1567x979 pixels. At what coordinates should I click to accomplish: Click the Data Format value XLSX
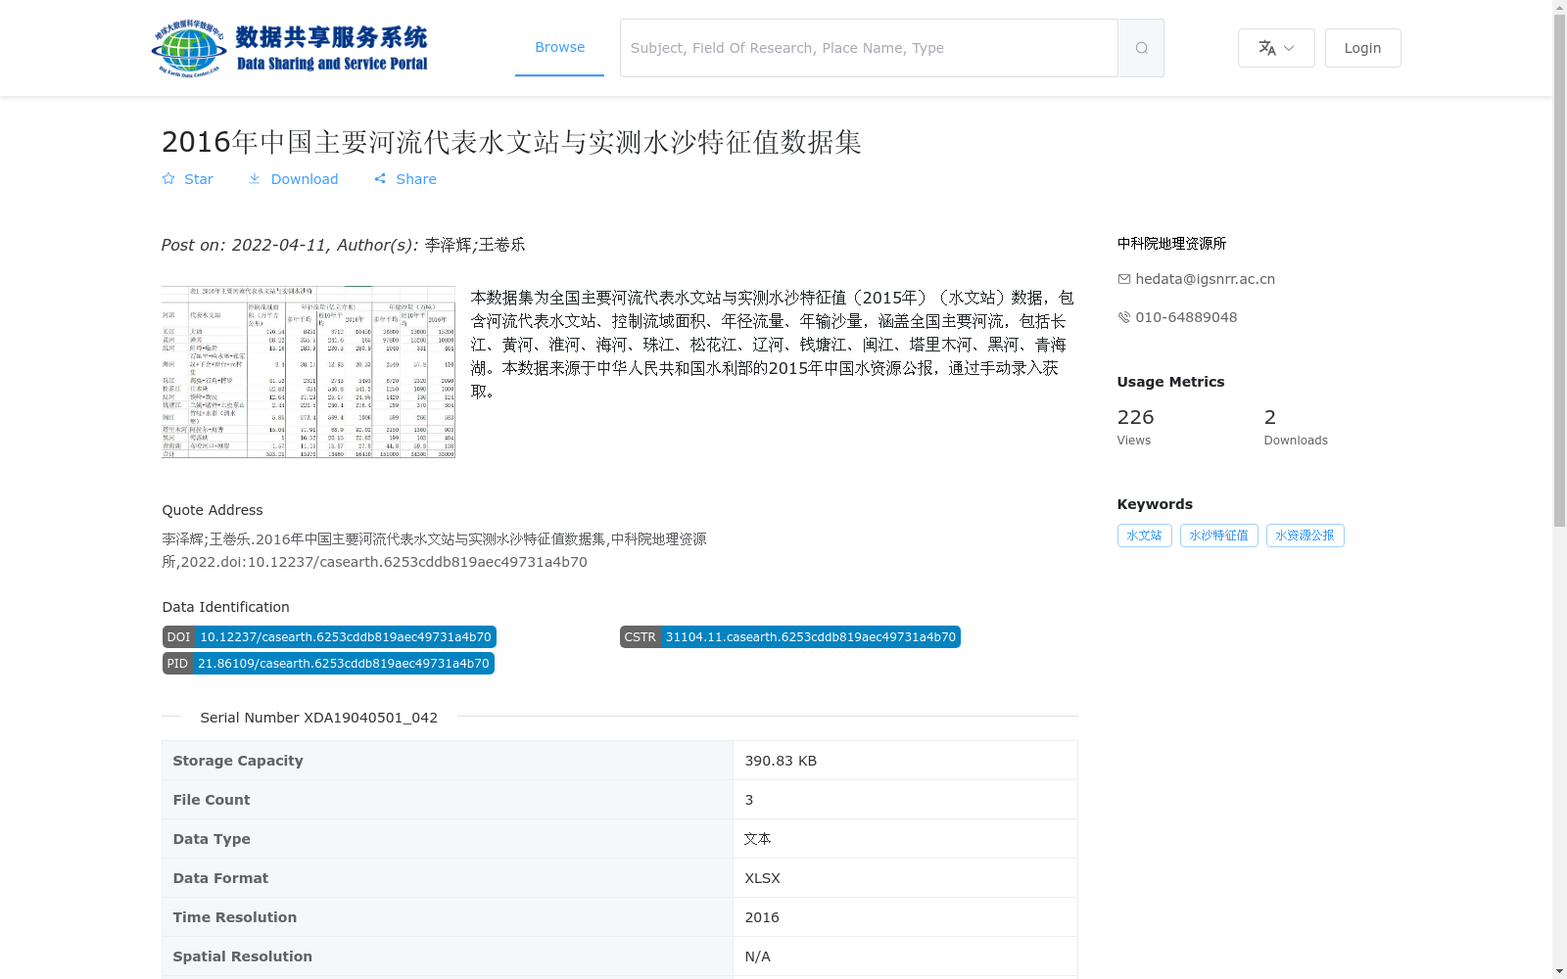click(762, 878)
